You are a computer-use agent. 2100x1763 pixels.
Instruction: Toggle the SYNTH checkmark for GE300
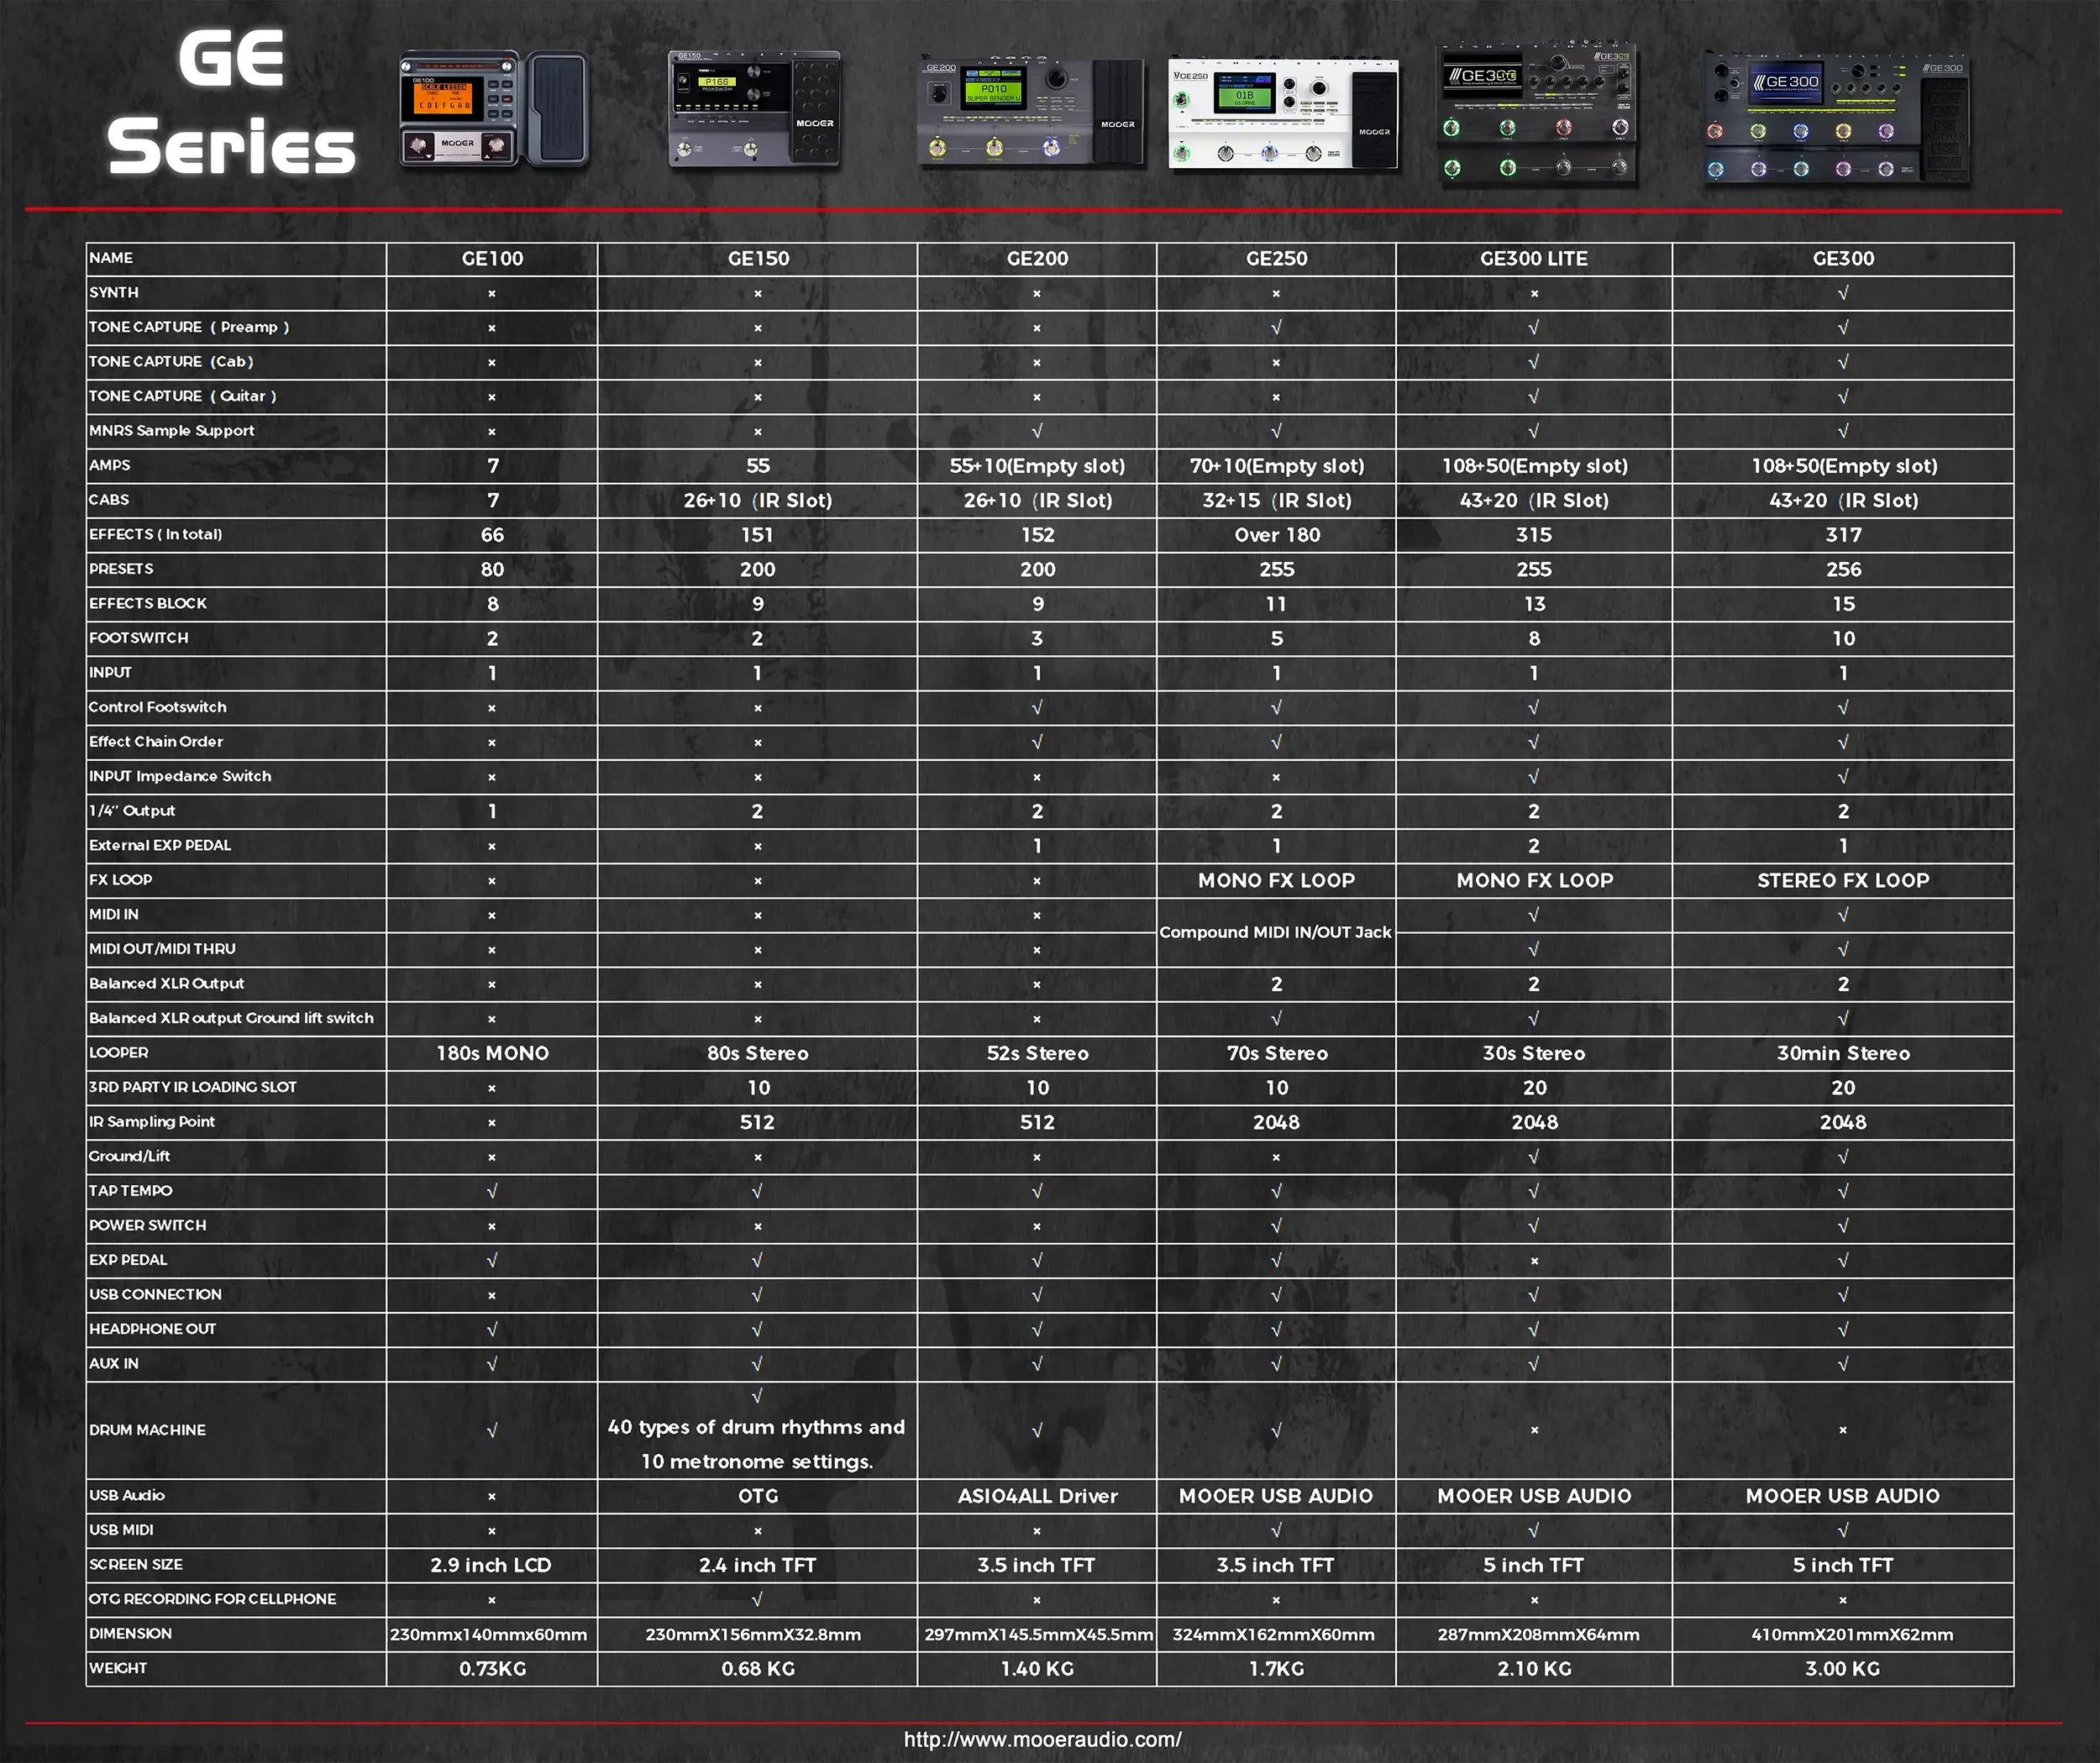(1843, 292)
